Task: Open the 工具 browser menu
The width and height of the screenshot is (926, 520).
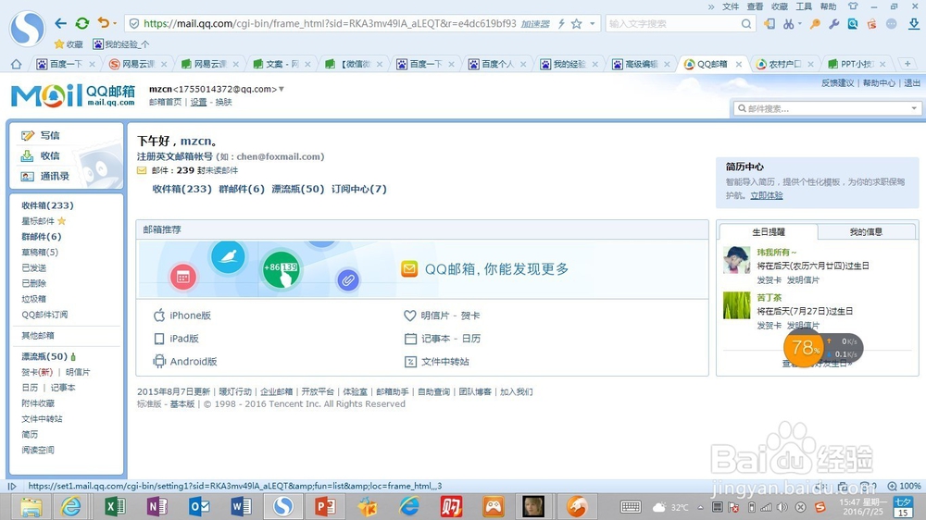Action: [804, 6]
